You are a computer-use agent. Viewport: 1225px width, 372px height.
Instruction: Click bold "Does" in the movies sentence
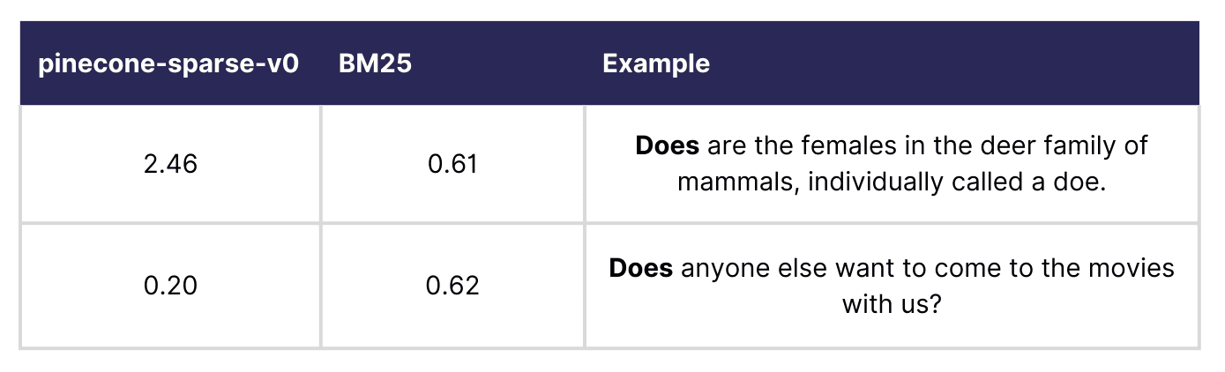point(641,267)
